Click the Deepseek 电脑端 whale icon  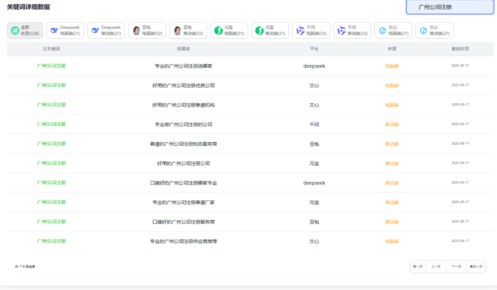pyautogui.click(x=54, y=30)
